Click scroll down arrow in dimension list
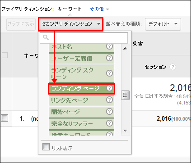Screen dimensions: 191x163 [x=125, y=131]
